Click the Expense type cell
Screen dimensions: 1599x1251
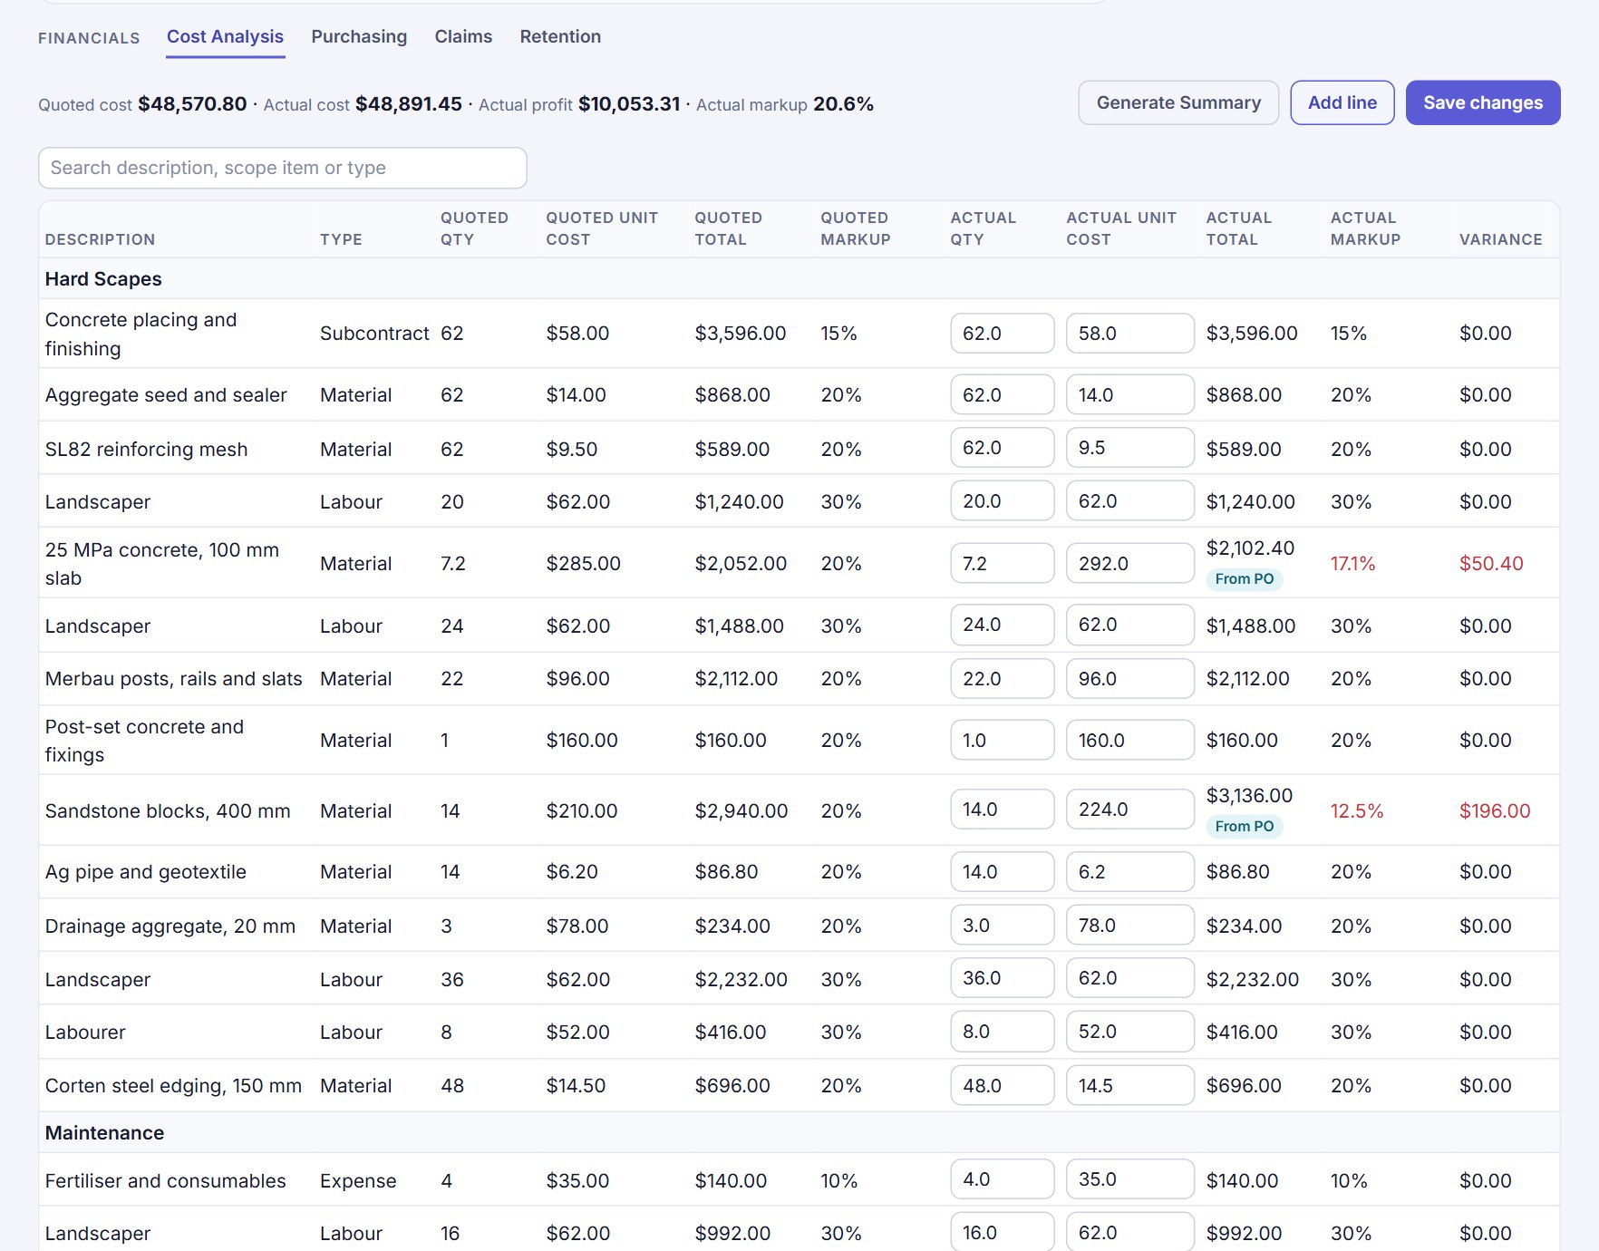[x=358, y=1181]
